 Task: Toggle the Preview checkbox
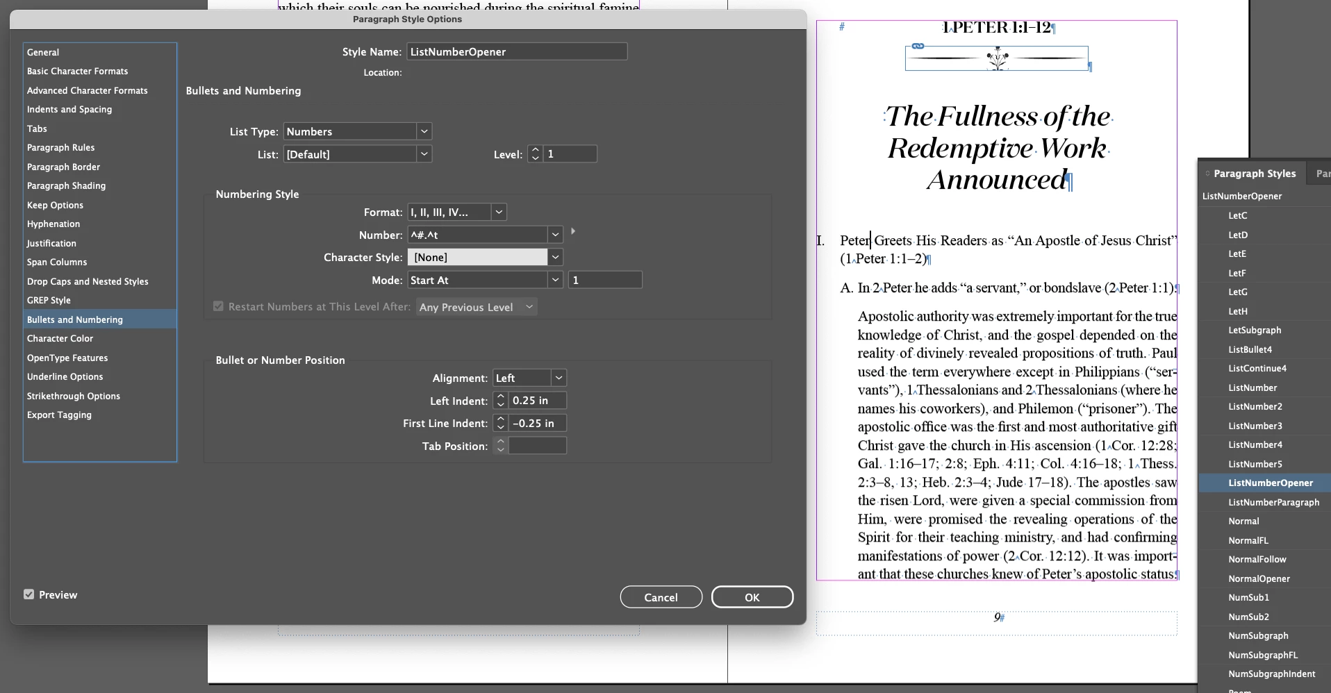[28, 594]
